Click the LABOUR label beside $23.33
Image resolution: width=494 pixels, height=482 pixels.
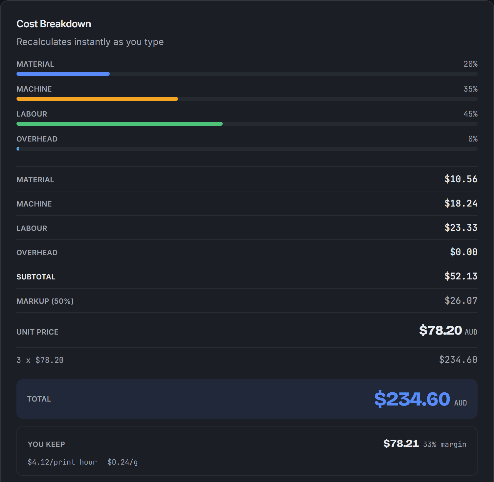coord(32,228)
